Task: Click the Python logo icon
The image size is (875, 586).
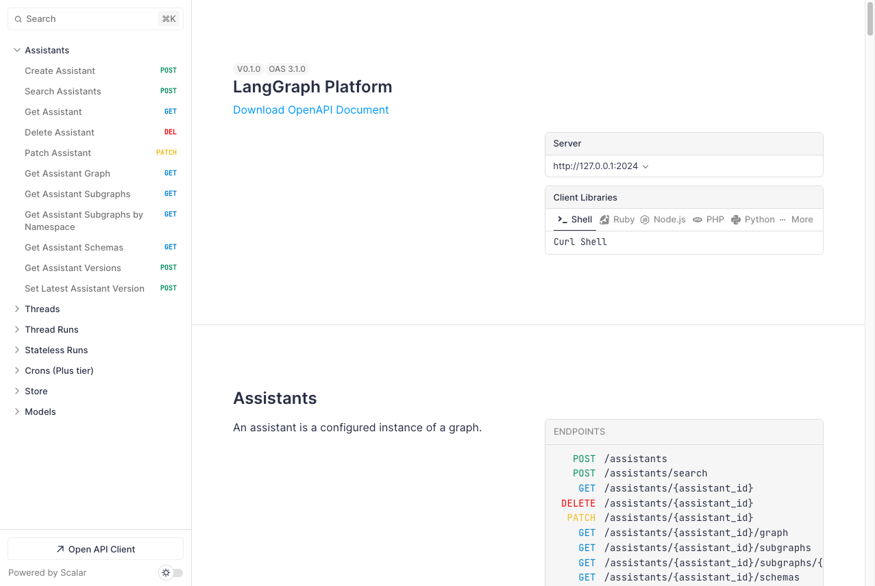Action: [x=736, y=220]
